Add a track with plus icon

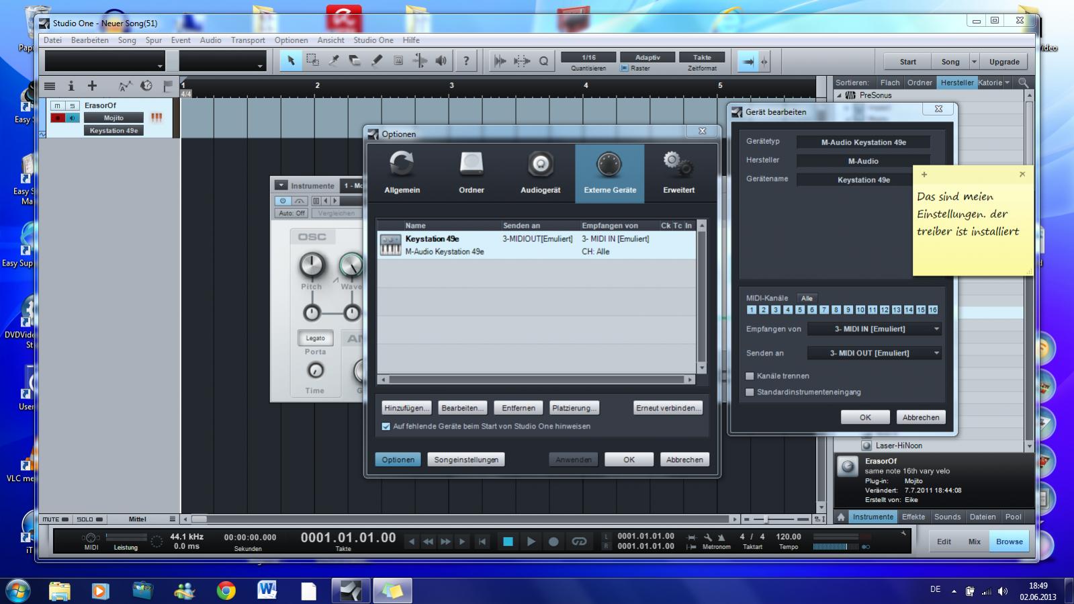pos(93,86)
